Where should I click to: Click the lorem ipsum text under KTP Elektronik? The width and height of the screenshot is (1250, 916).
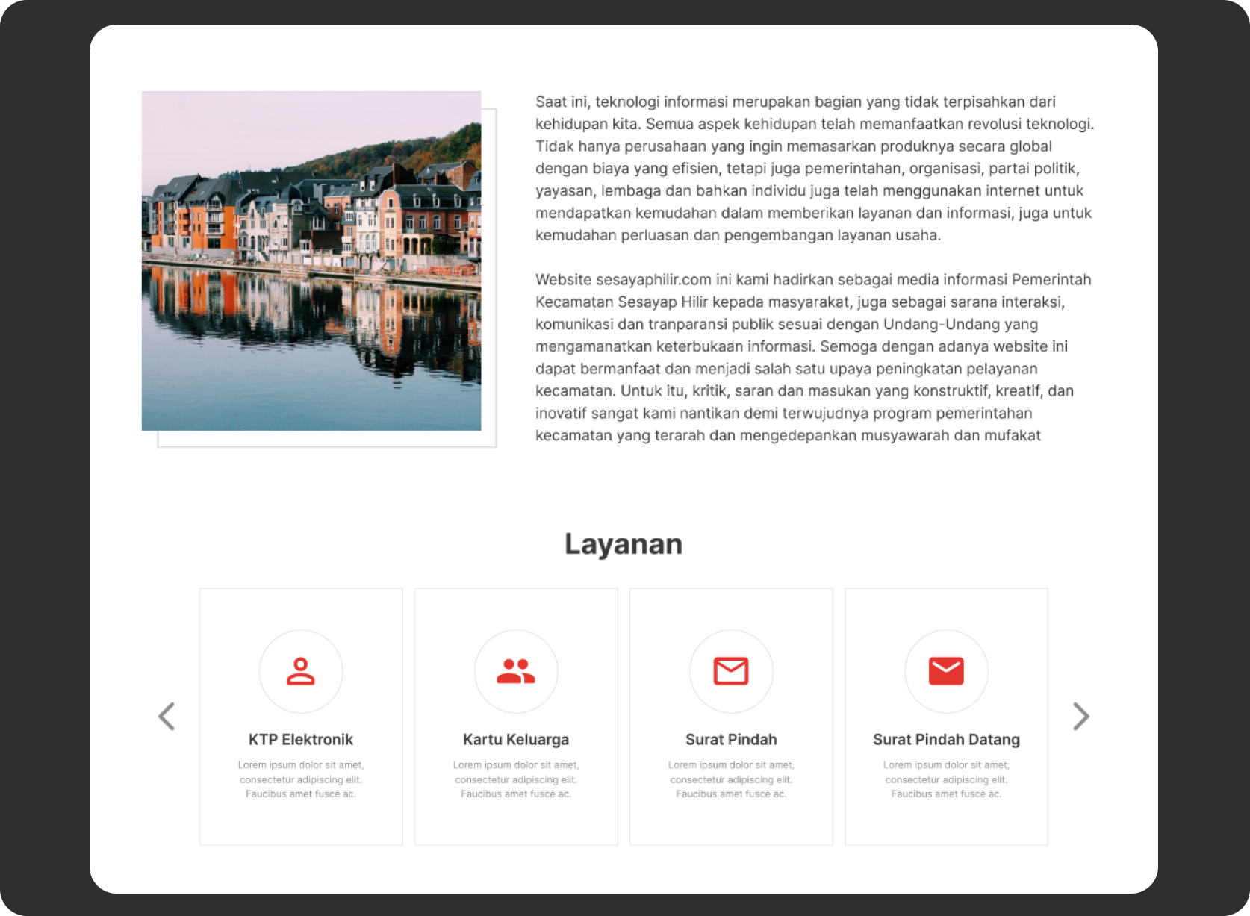click(x=301, y=779)
